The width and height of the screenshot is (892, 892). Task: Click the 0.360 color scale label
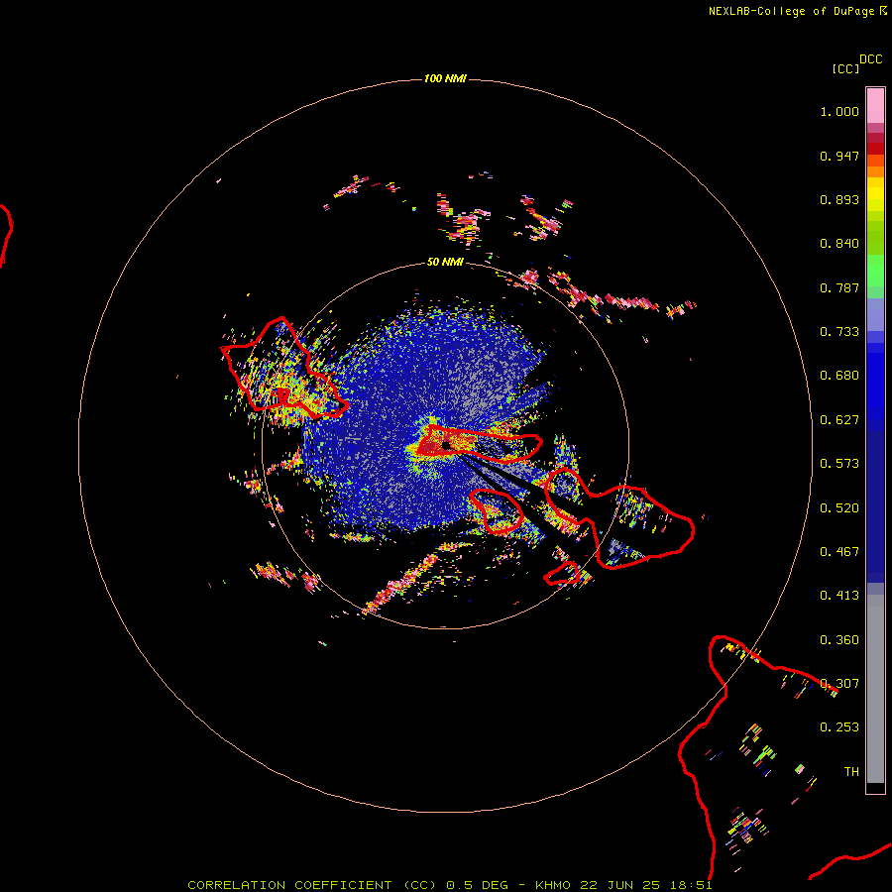839,640
